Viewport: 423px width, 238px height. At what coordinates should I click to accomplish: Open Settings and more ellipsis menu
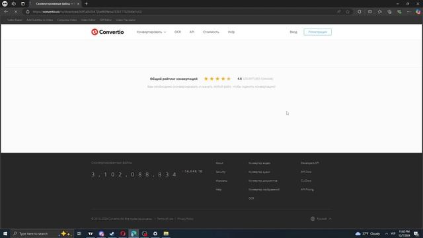408,12
